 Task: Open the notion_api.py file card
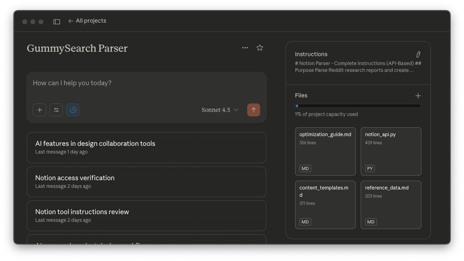pyautogui.click(x=391, y=152)
